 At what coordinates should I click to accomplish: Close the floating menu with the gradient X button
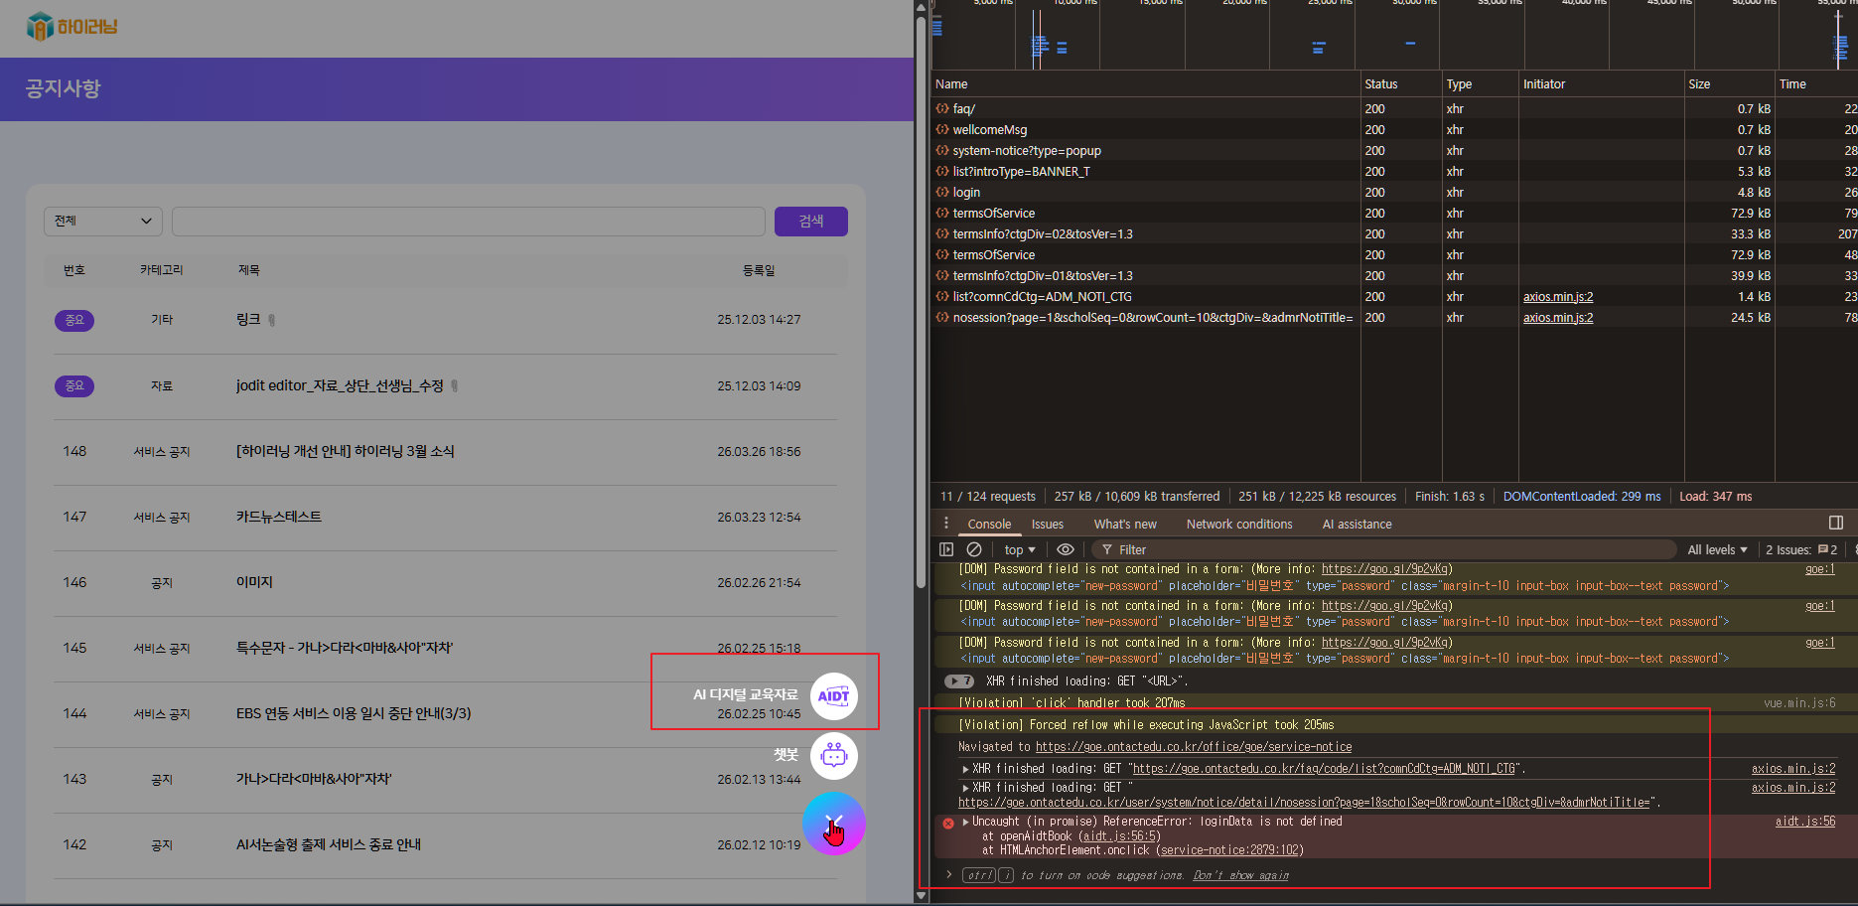click(833, 824)
